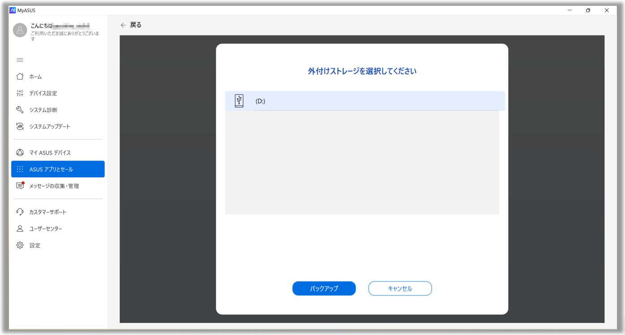Click the こんにちは greeting text

(x=41, y=26)
